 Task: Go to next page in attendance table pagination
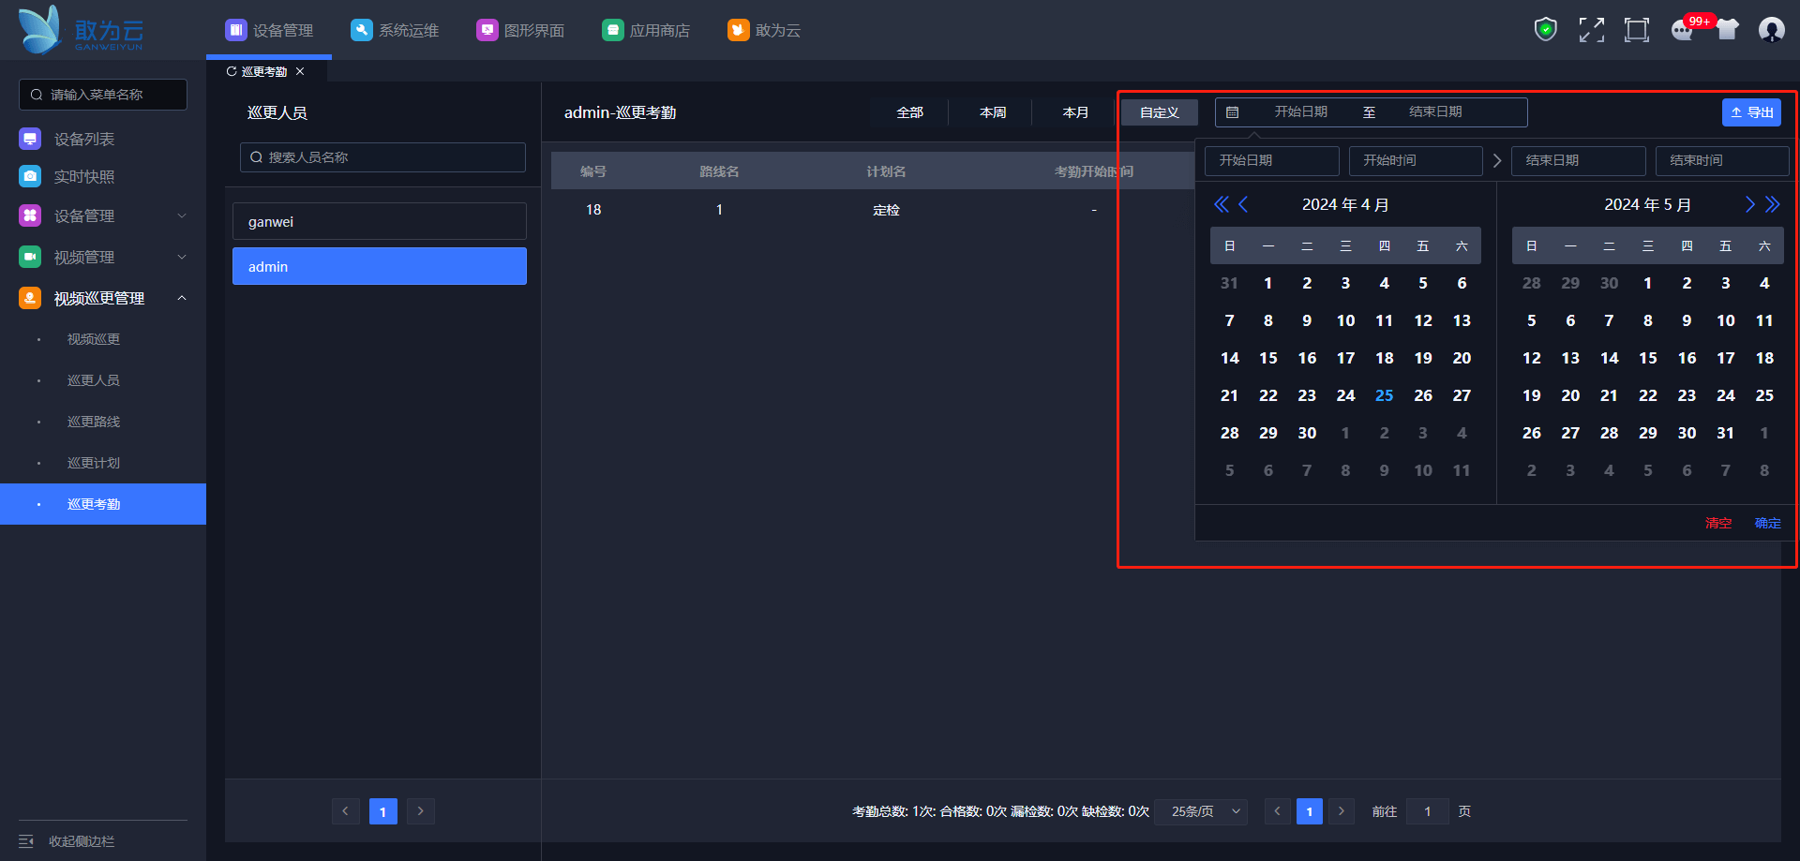coord(1342,811)
